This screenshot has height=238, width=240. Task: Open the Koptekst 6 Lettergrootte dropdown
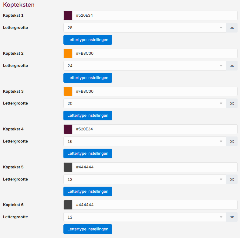click(x=144, y=217)
